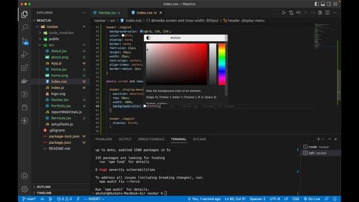The image size is (359, 202).
Task: Click Spaces: 2 indentation setting
Action: (257, 199)
